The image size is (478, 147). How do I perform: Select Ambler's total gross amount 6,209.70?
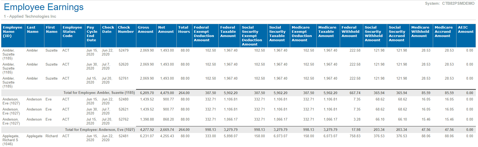click(147, 93)
